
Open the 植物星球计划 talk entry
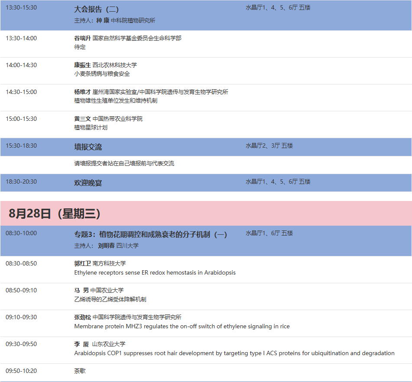(x=89, y=128)
